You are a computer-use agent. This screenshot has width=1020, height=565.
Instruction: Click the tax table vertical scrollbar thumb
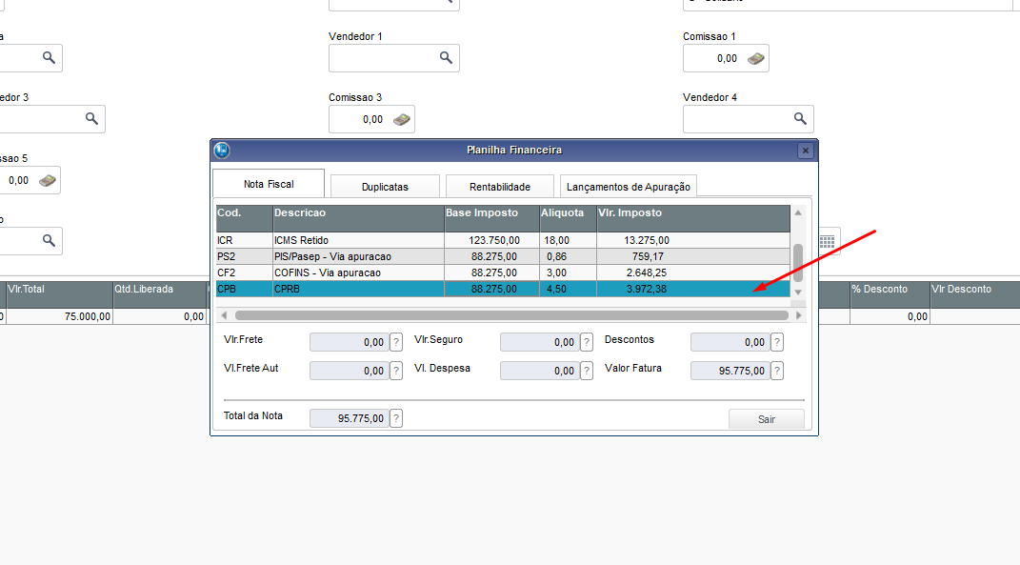(798, 263)
